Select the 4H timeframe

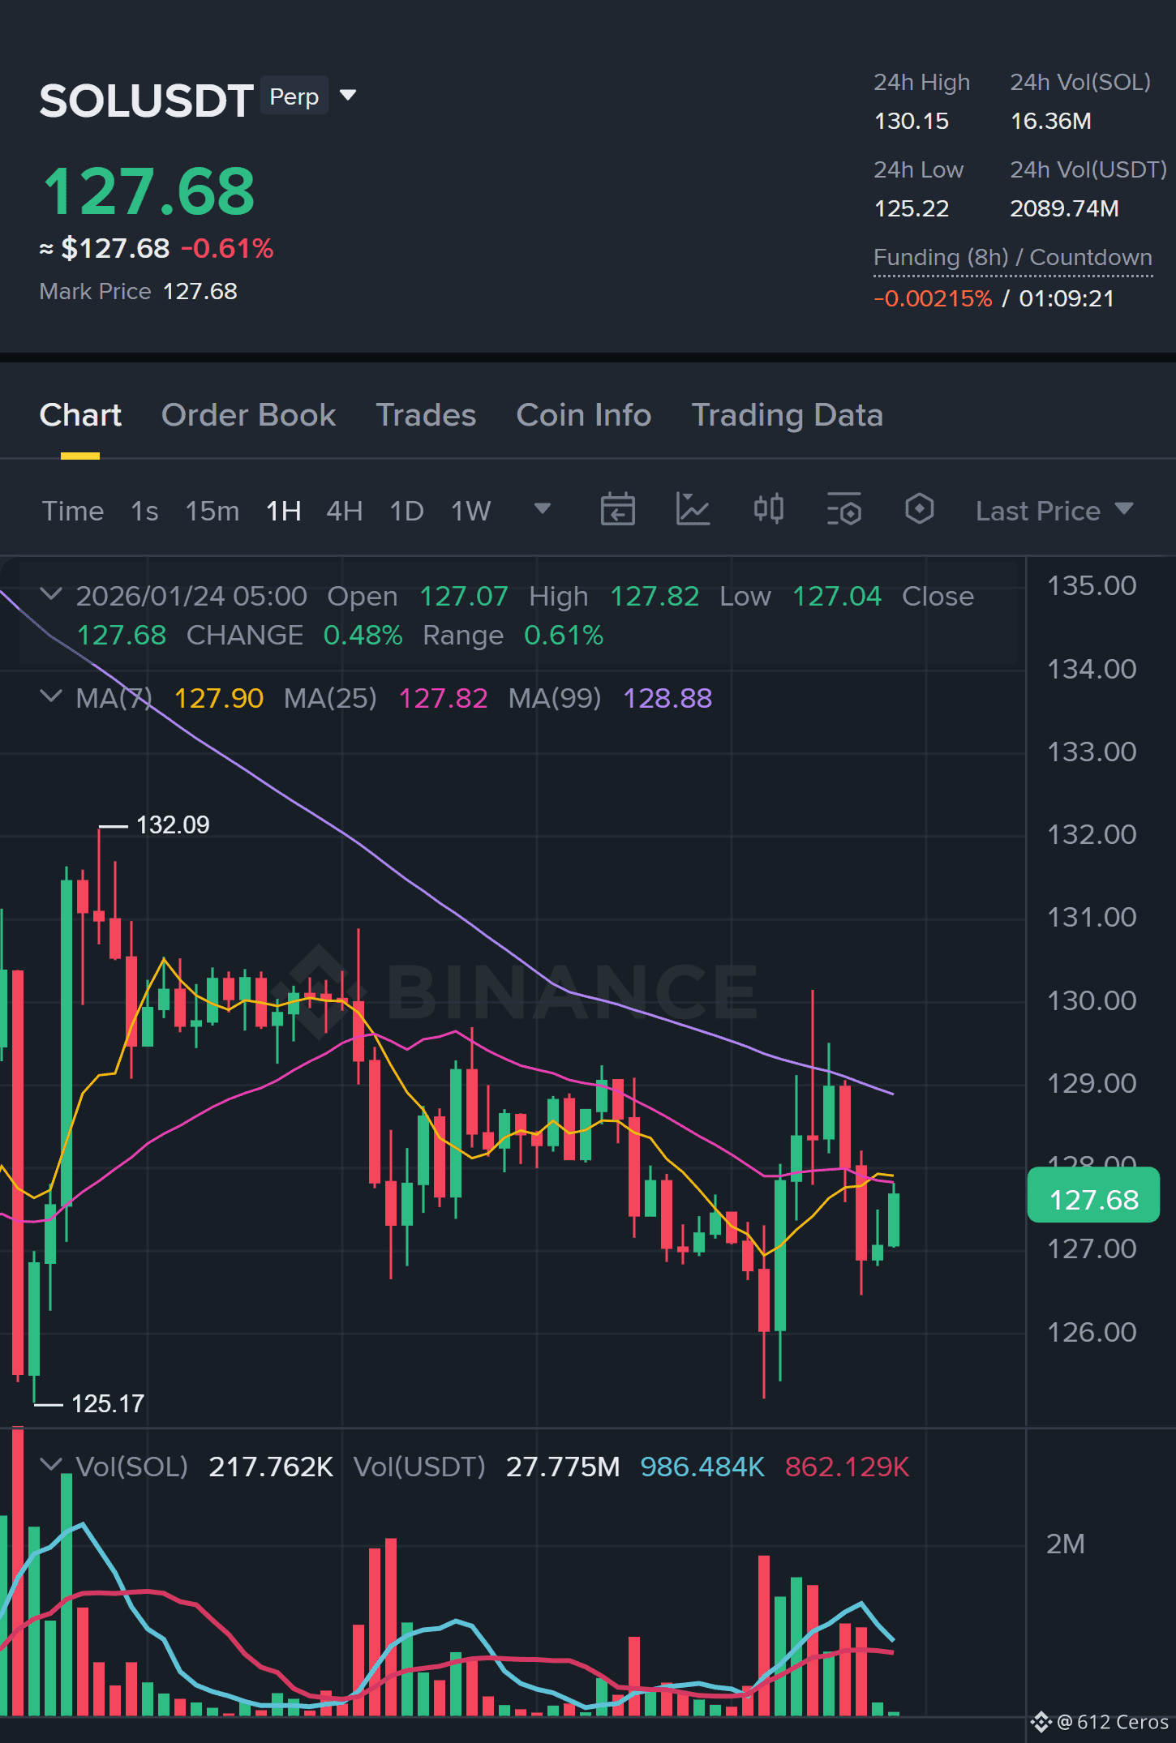click(x=344, y=511)
